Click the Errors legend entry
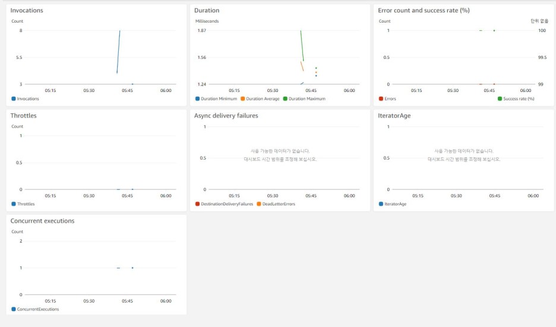 click(x=387, y=99)
